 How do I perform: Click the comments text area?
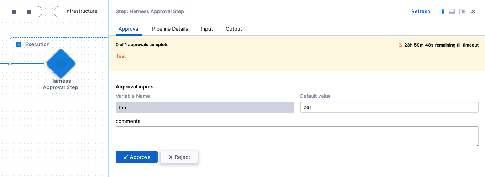(297, 136)
